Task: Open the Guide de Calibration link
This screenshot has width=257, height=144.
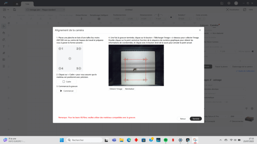Action: point(245,71)
